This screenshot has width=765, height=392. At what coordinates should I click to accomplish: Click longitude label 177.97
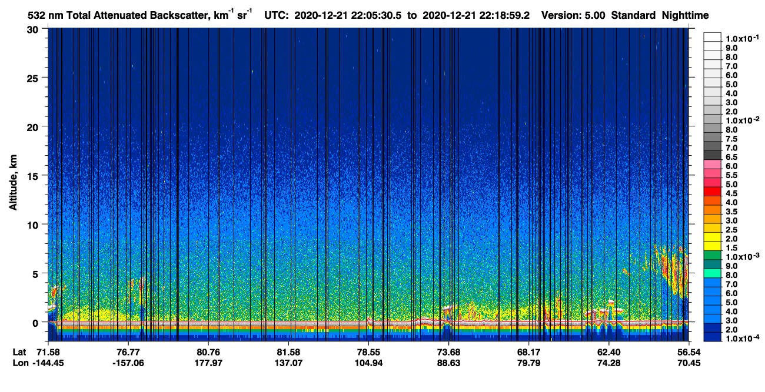[209, 363]
